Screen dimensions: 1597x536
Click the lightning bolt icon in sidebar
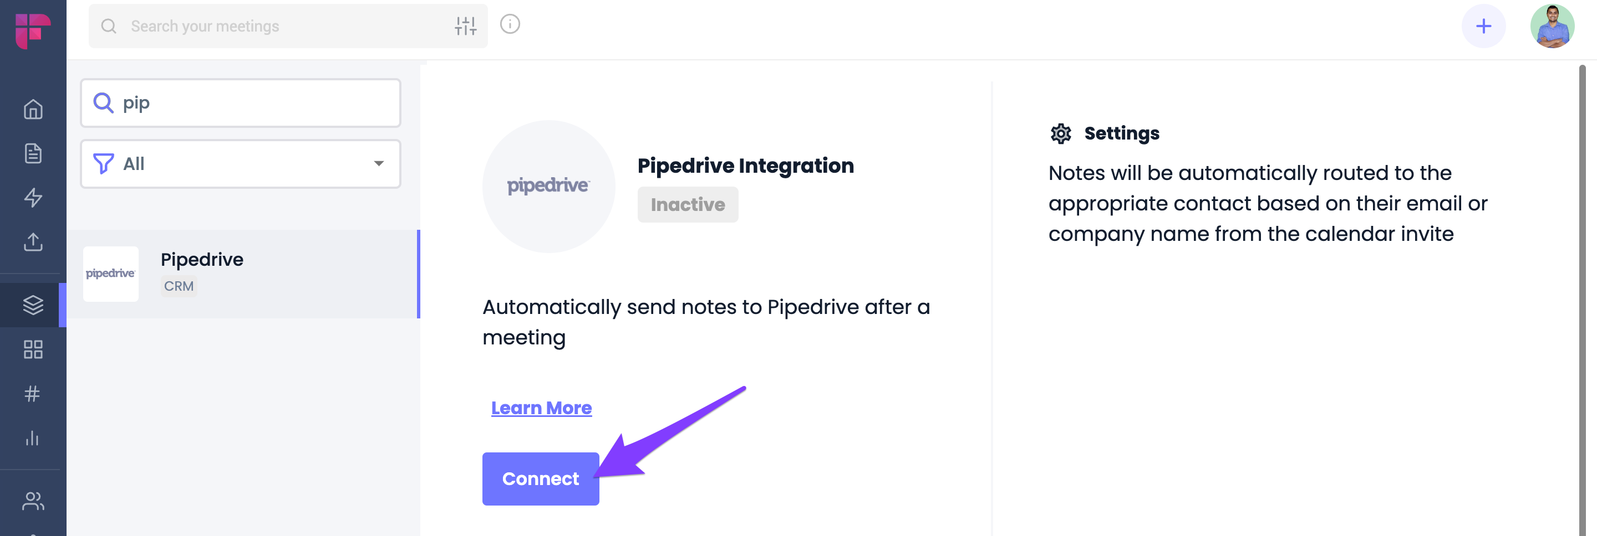(33, 198)
